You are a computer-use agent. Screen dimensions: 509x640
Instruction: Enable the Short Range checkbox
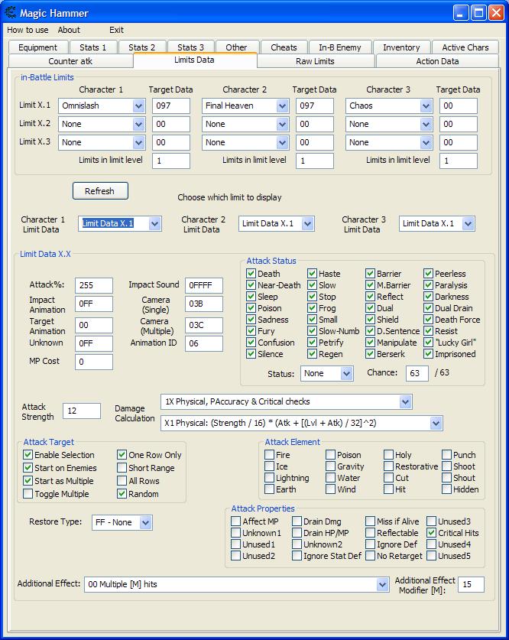point(122,467)
